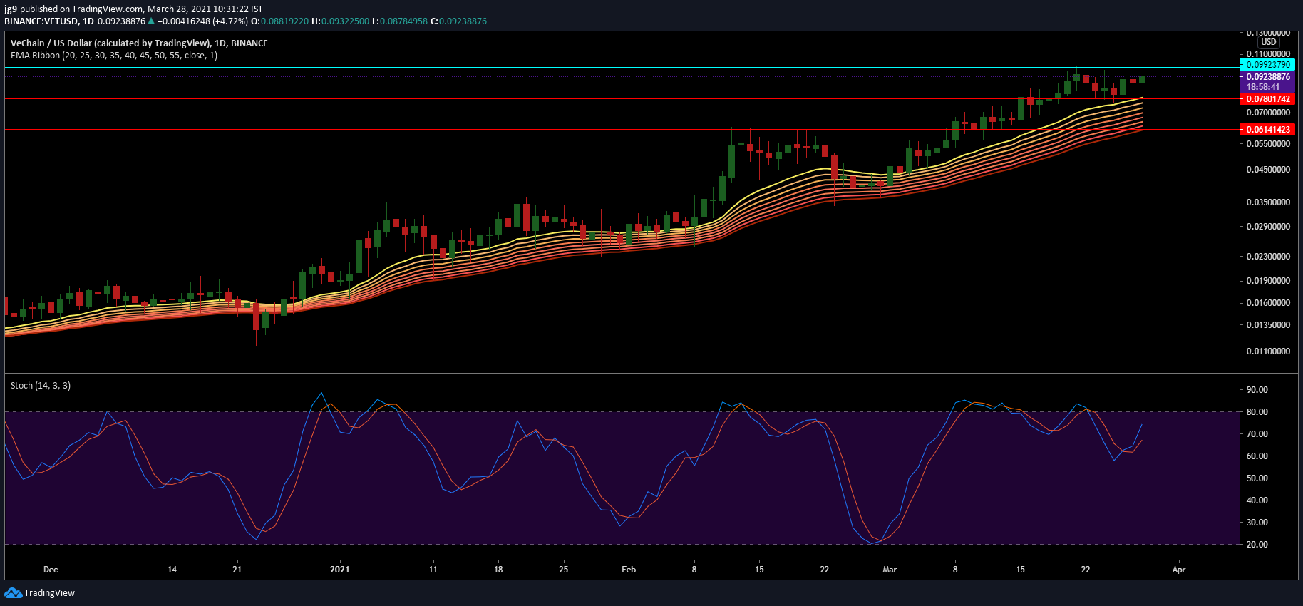Select the Apr marker on the time axis
Viewport: 1303px width, 606px height.
pos(1179,570)
